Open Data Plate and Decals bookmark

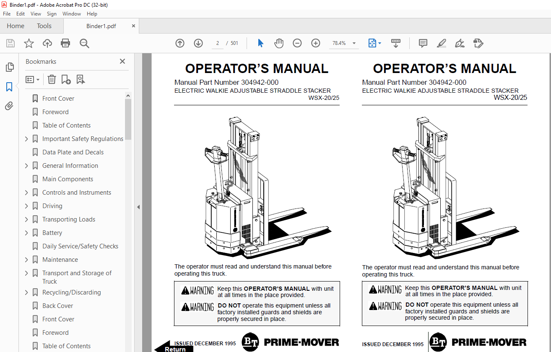[73, 152]
